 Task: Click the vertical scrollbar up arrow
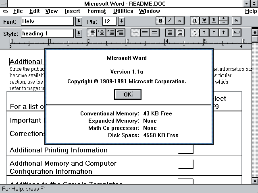[255, 32]
